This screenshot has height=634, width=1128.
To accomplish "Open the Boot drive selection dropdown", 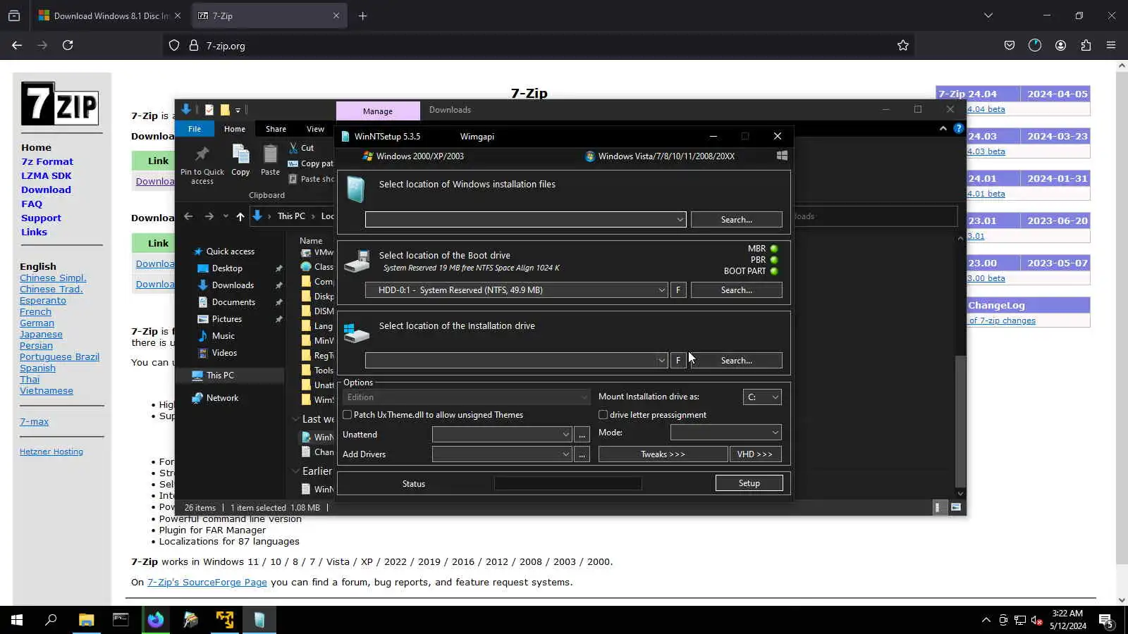I will (x=661, y=290).
